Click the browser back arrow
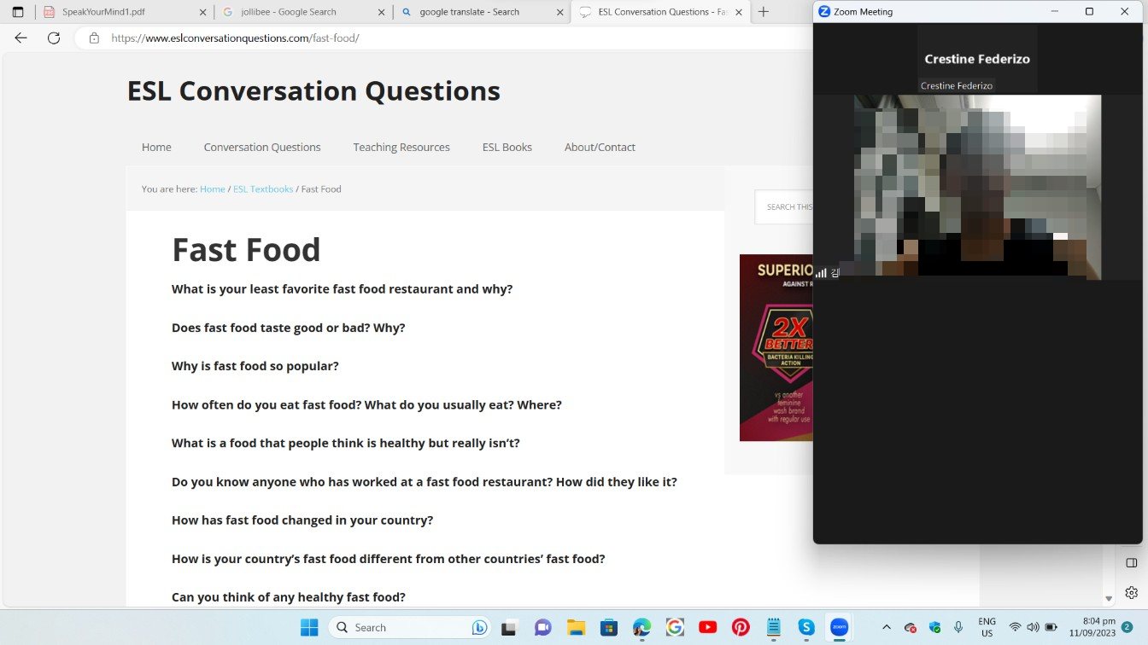The image size is (1148, 645). click(x=21, y=38)
